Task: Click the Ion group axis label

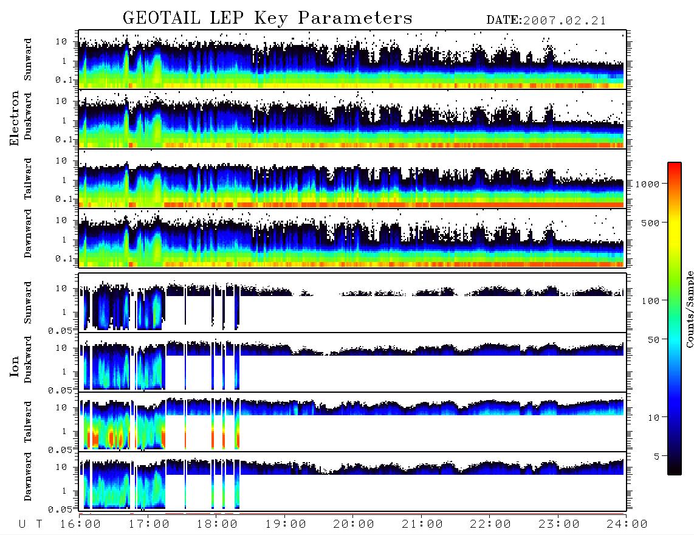Action: (x=15, y=367)
